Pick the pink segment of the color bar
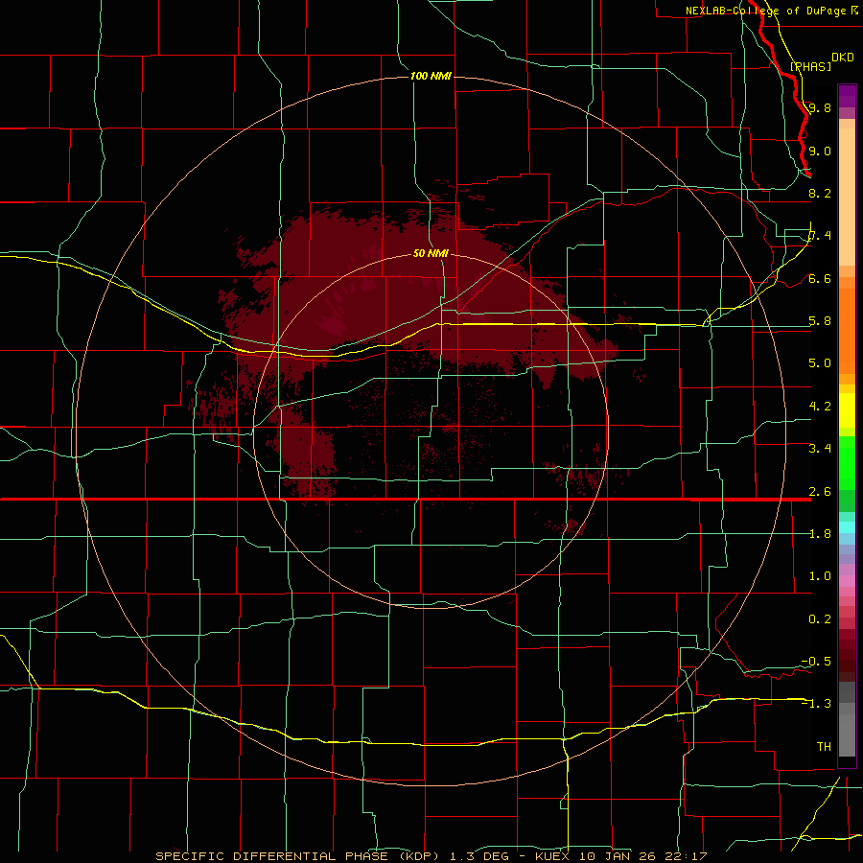863x863 pixels. coord(847,581)
